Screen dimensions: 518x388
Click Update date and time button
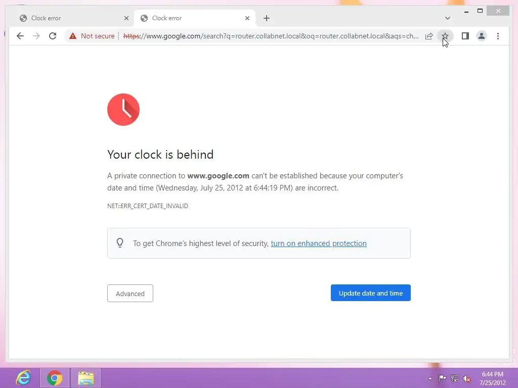click(x=371, y=293)
